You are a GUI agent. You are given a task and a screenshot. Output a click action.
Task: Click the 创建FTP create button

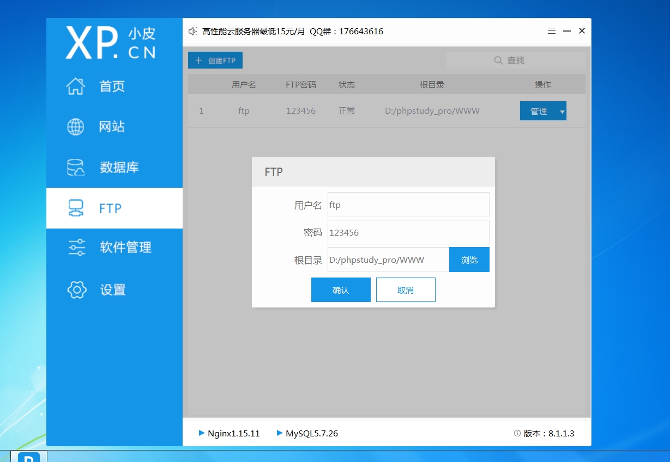pos(215,60)
